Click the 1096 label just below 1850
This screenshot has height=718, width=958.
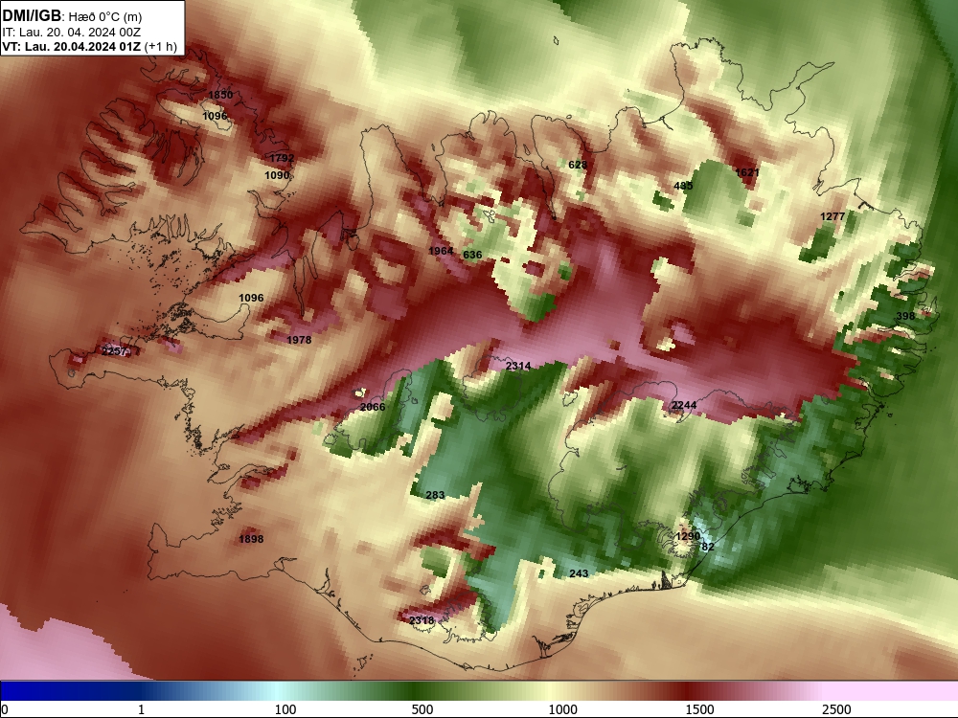[215, 116]
